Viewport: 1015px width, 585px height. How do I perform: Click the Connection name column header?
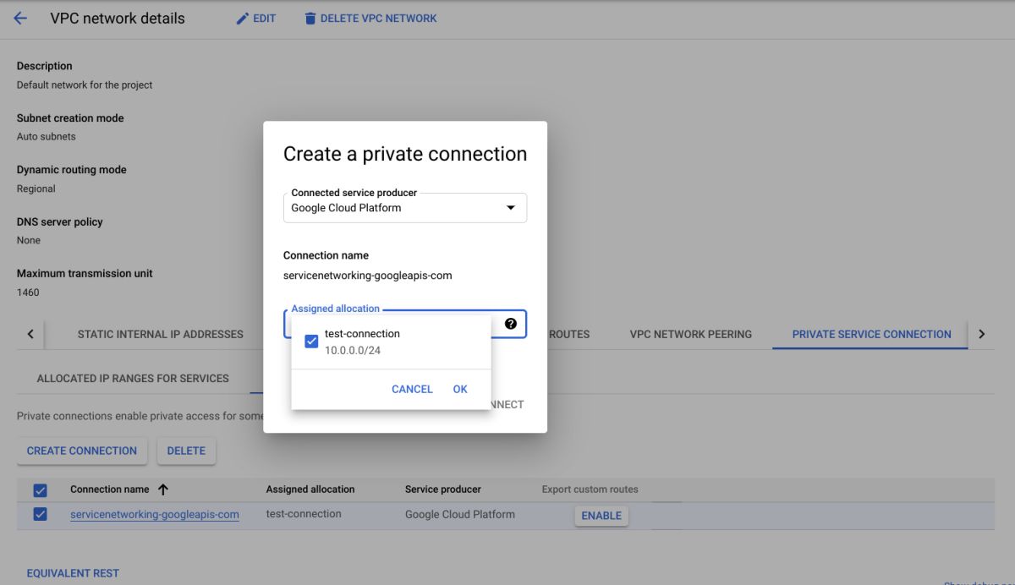point(110,489)
